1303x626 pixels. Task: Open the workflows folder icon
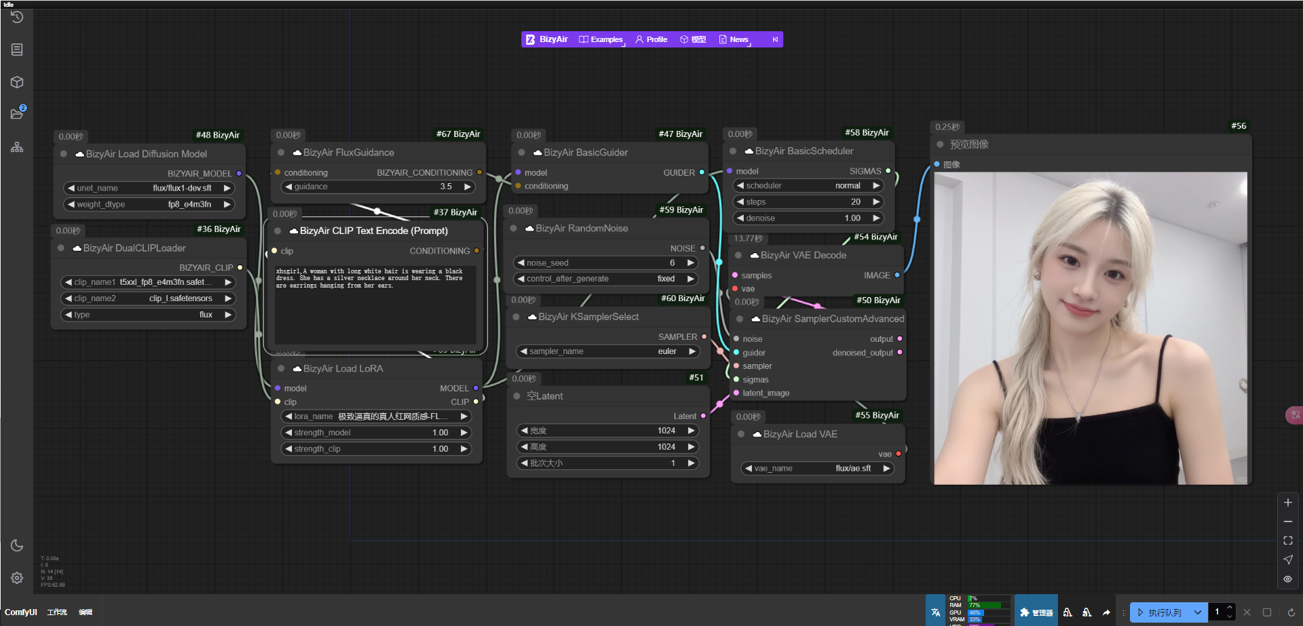[17, 114]
